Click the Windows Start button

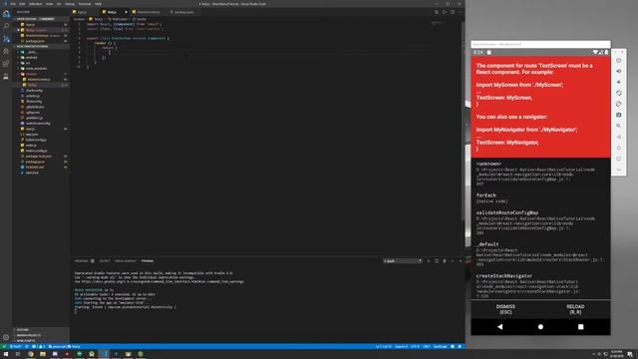(6, 354)
